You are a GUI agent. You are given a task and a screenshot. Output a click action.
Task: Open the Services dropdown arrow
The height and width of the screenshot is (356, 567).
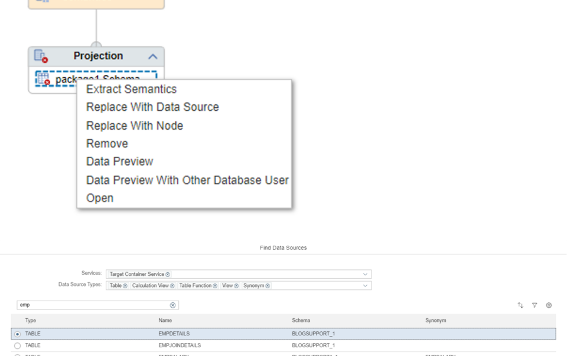tap(365, 274)
